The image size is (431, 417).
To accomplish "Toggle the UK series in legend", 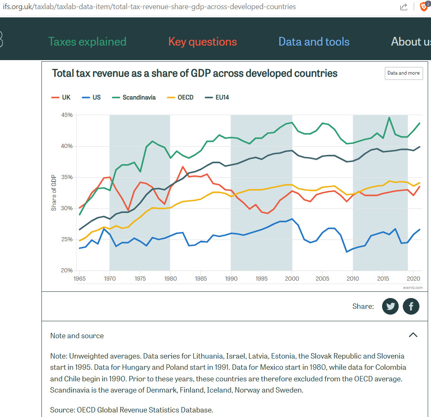I will point(61,97).
